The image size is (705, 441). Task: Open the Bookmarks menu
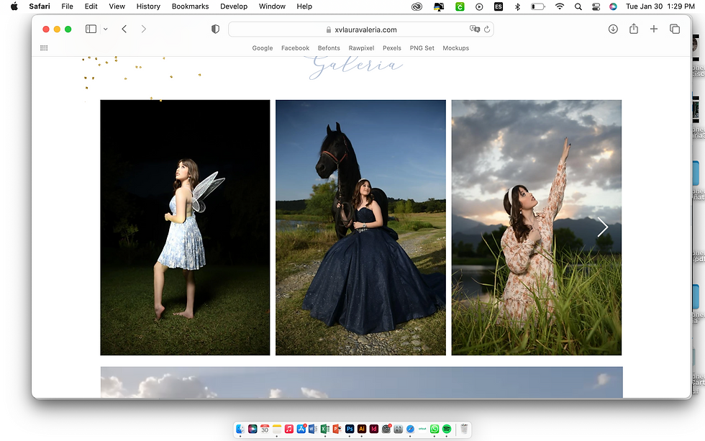191,6
